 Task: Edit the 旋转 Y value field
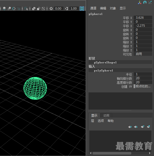143,34
